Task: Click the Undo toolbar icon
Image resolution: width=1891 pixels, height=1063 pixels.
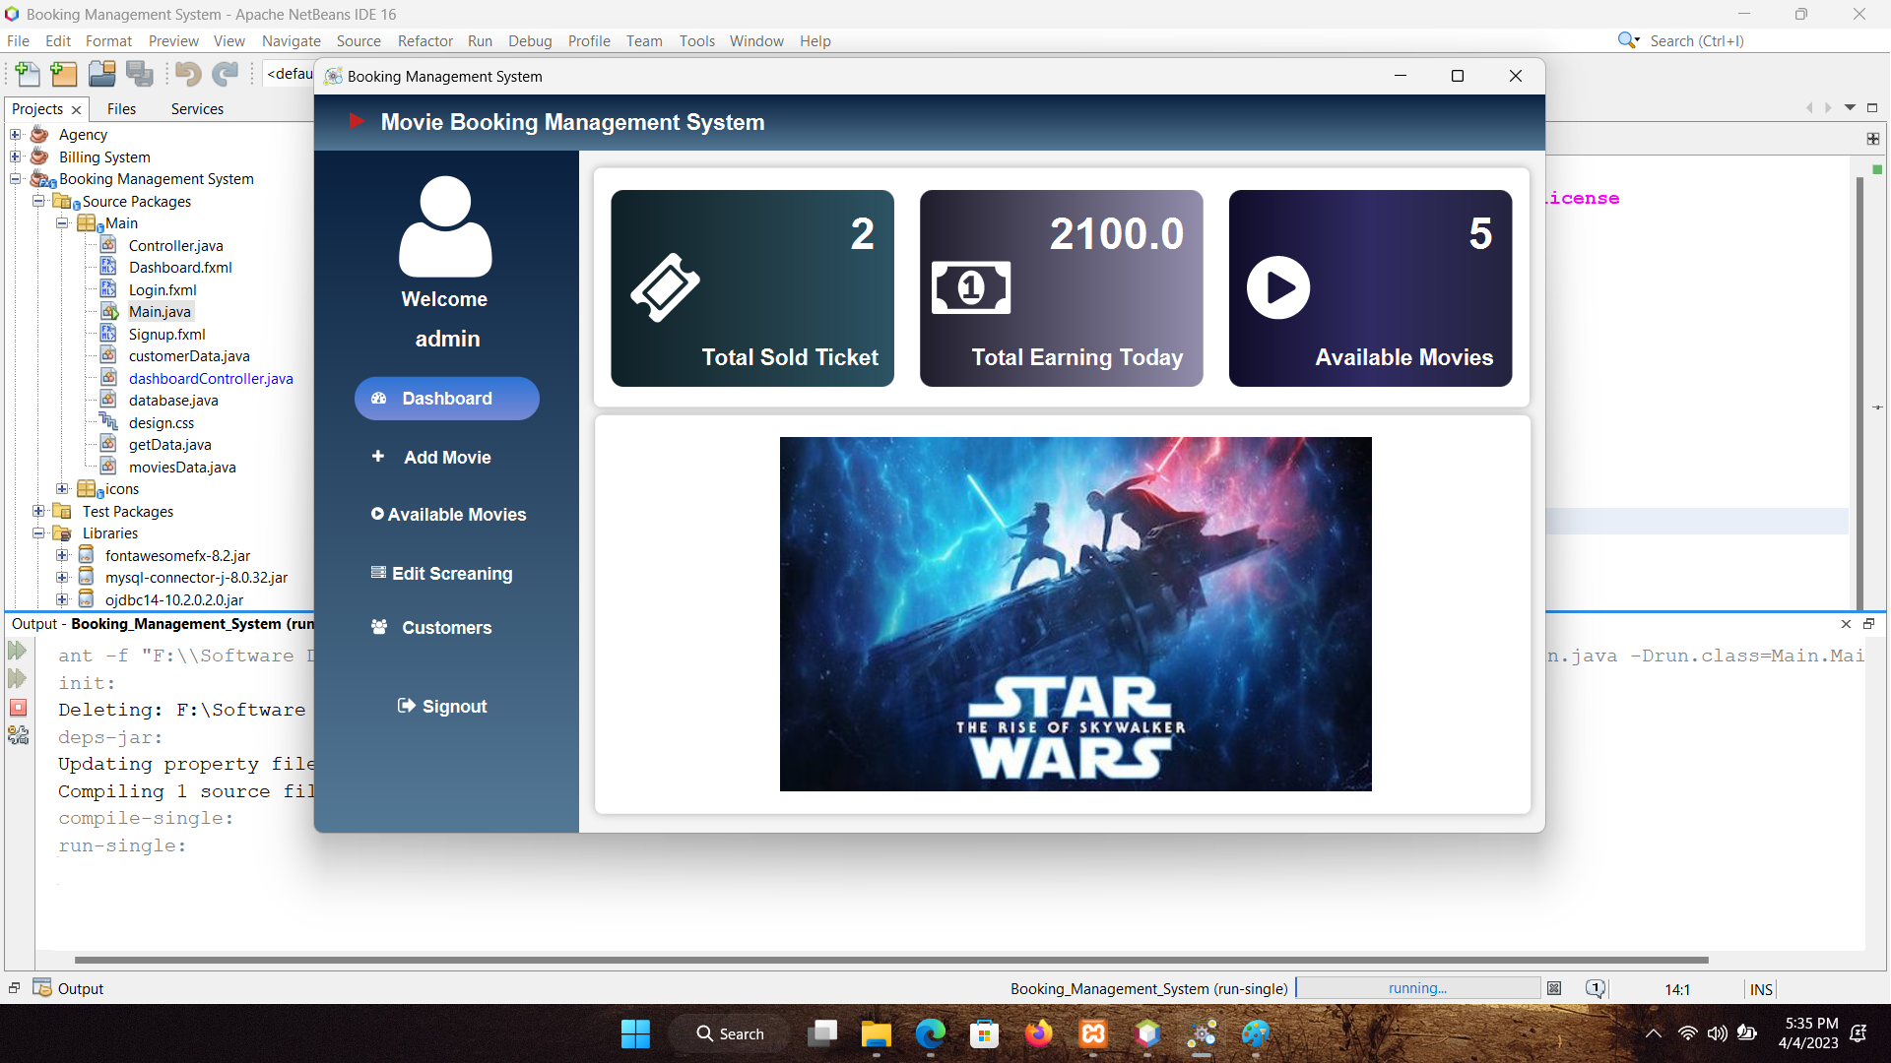Action: point(188,74)
